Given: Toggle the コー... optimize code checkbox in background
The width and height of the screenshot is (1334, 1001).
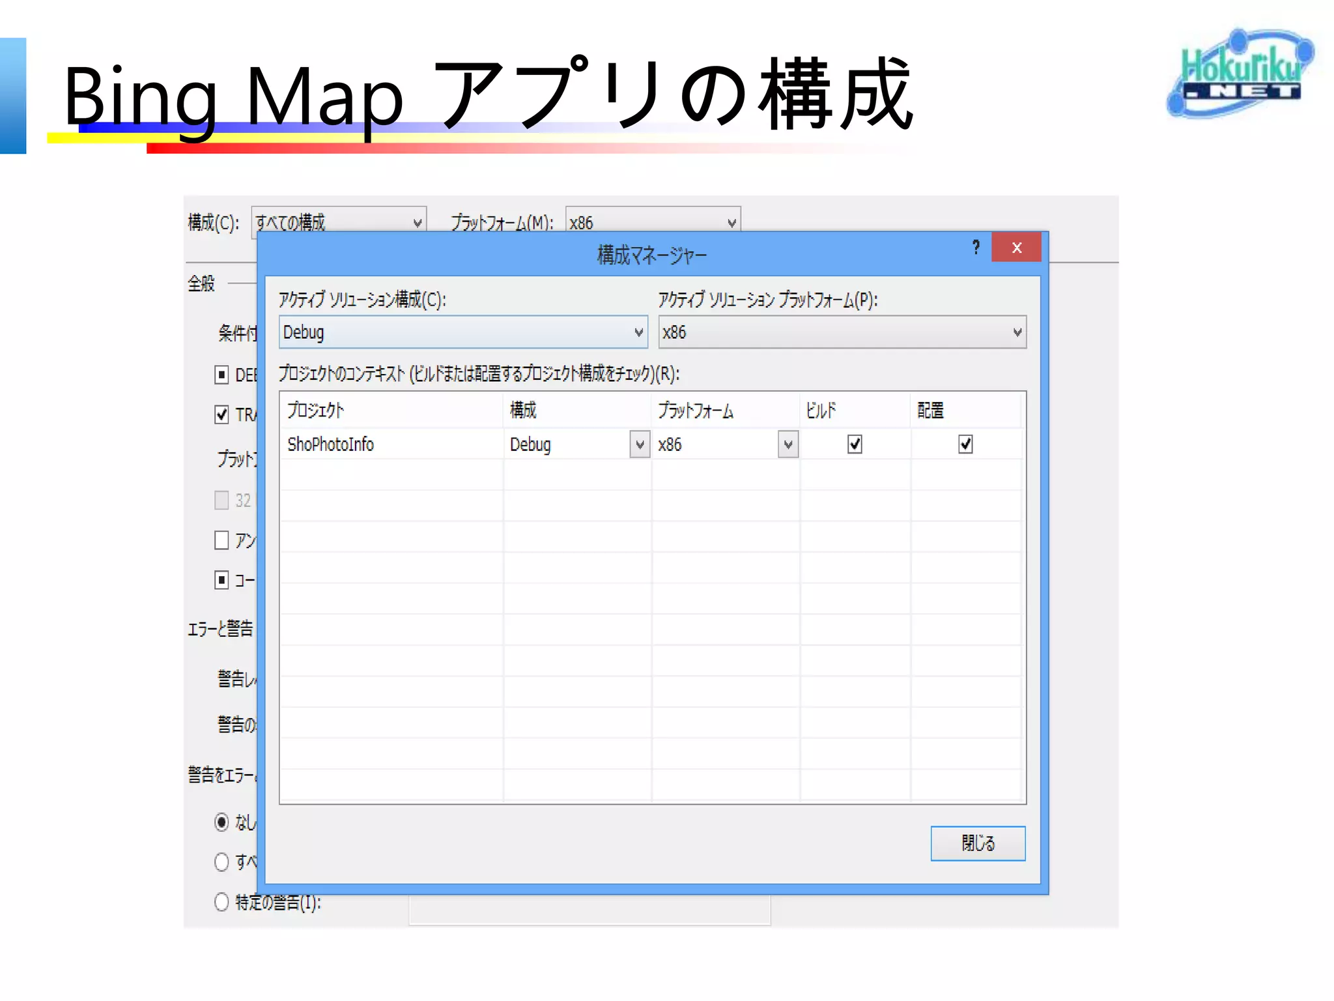Looking at the screenshot, I should pos(221,580).
